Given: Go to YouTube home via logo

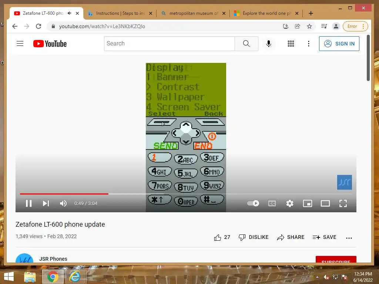Looking at the screenshot, I should [50, 44].
